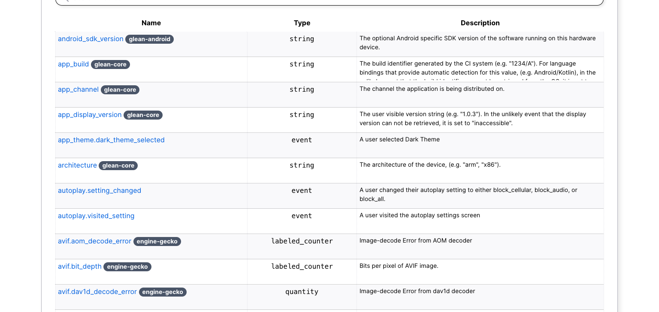The image size is (659, 312).
Task: Open app_display_version metric details
Action: [90, 114]
